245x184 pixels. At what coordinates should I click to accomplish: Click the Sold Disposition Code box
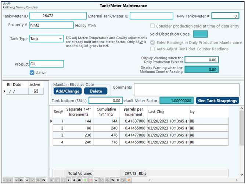[200, 34]
